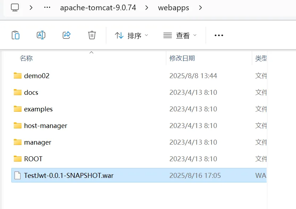Select the examples folder
The width and height of the screenshot is (296, 209).
point(38,109)
